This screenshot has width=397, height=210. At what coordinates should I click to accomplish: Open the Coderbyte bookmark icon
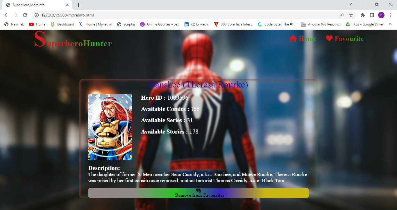260,24
